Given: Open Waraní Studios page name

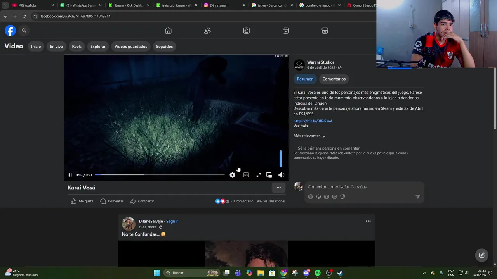Looking at the screenshot, I should 321,62.
